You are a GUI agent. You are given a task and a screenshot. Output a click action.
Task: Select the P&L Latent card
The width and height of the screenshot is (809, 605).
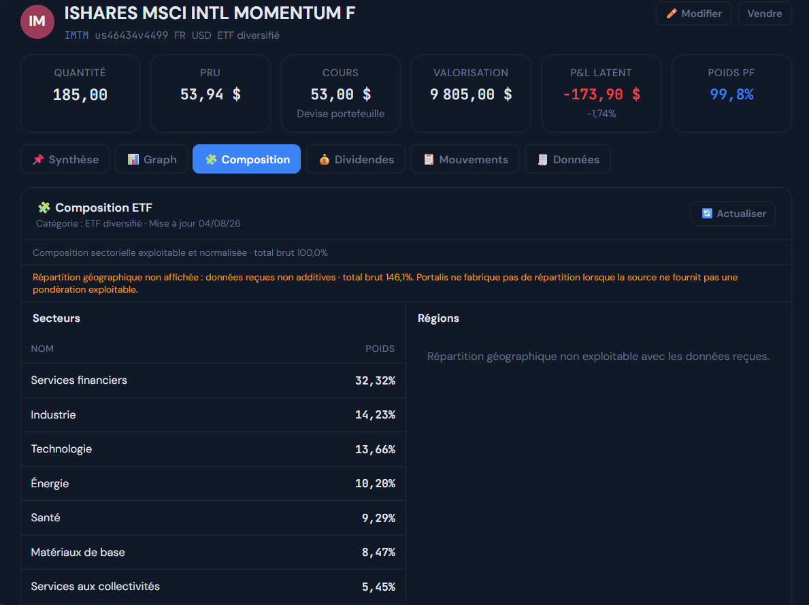coord(601,94)
